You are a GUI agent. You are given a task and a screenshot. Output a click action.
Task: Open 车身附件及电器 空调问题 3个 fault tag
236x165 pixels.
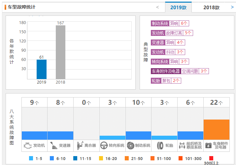click(180, 71)
